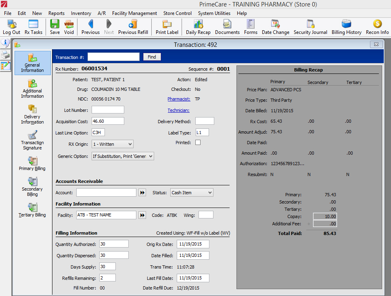
Task: Select the Transaction Signature panel
Action: click(x=32, y=140)
